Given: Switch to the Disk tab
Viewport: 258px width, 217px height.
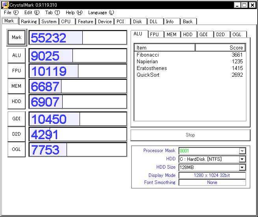Looking at the screenshot, I should [139, 21].
